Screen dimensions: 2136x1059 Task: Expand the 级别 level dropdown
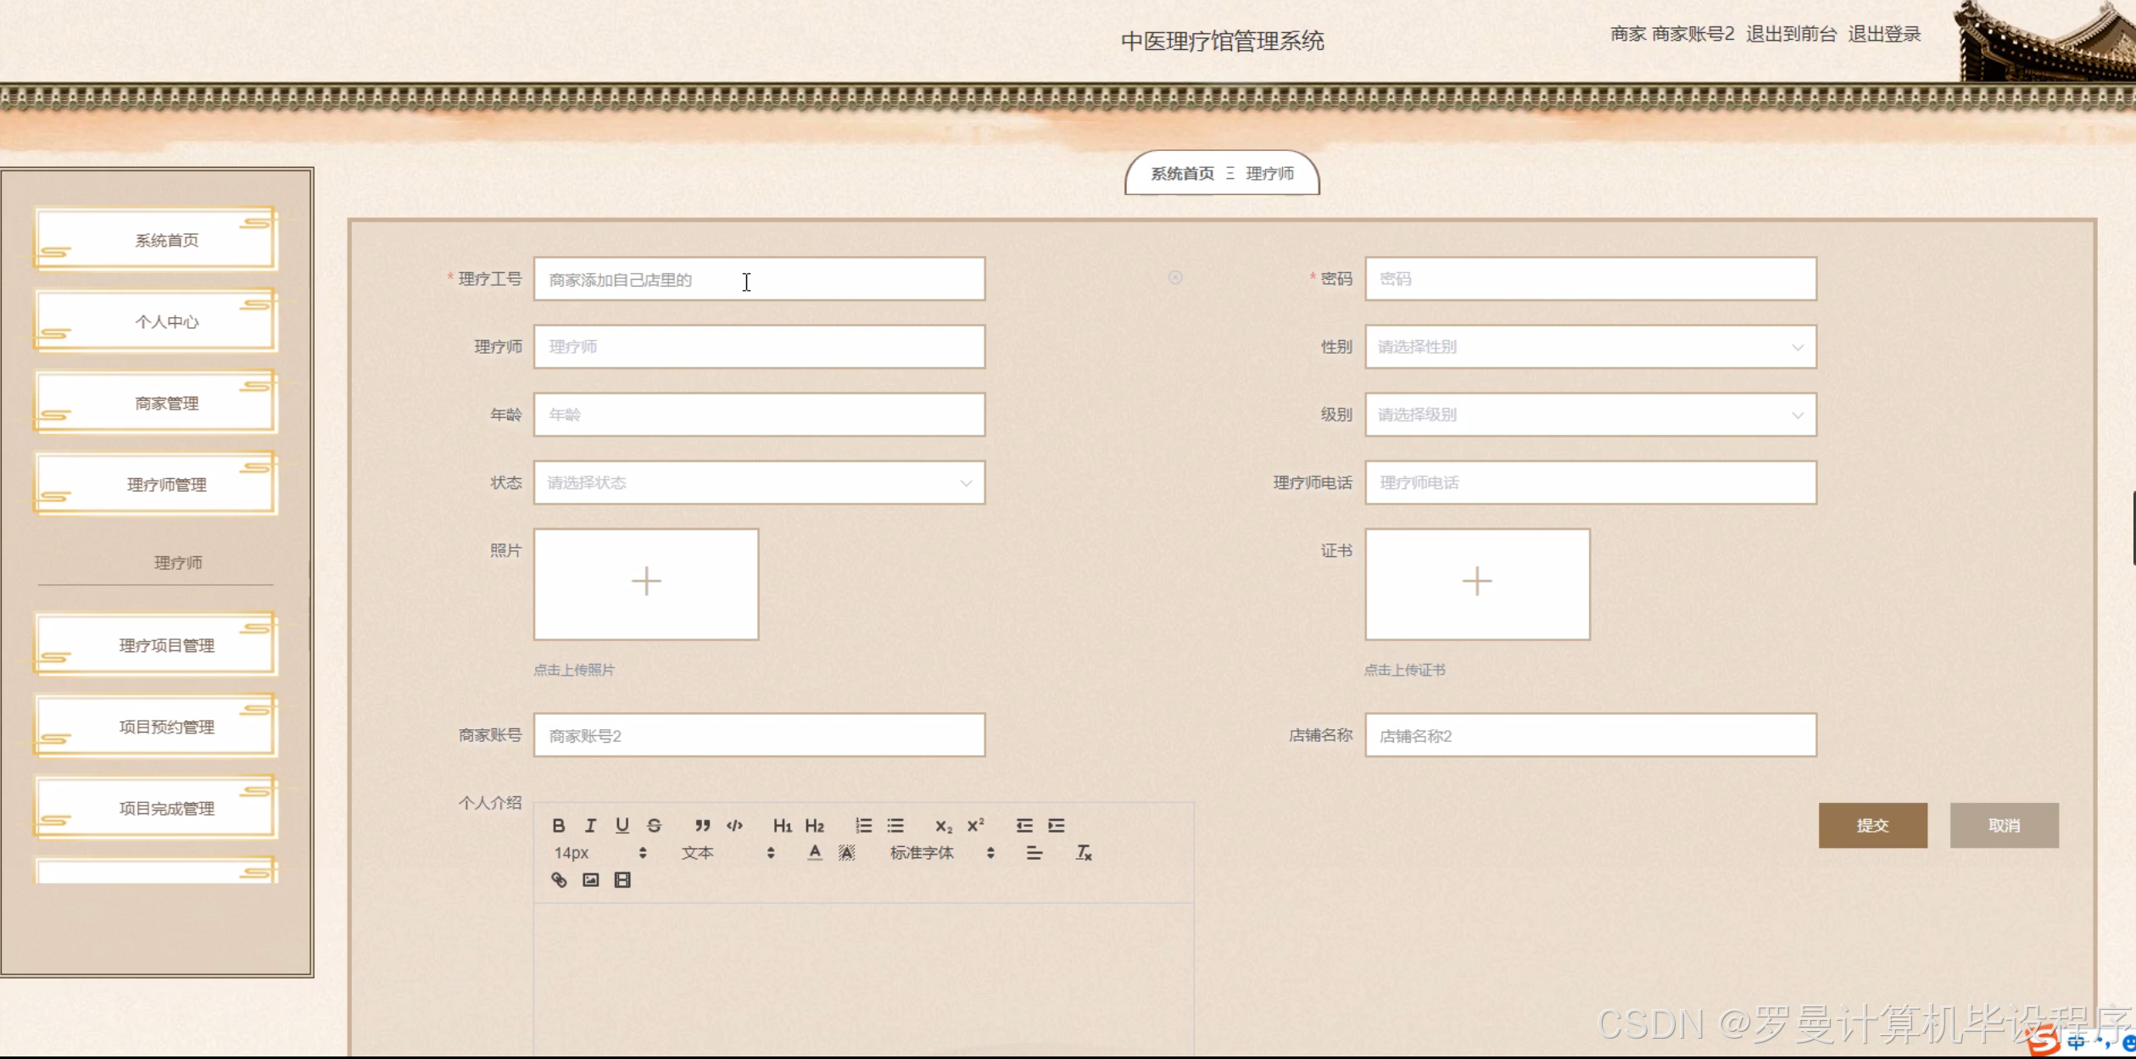click(1590, 415)
